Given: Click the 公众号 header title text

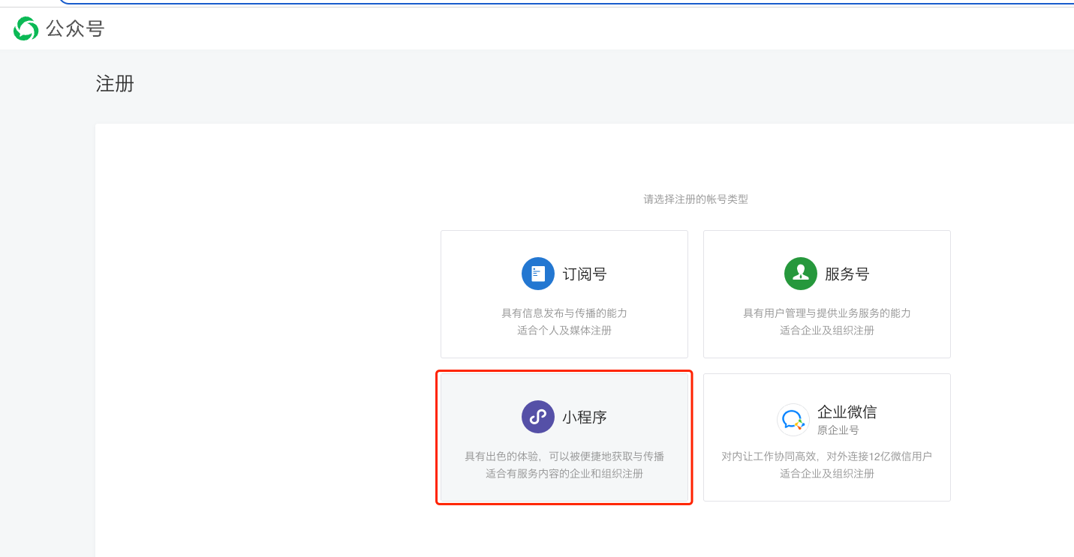Looking at the screenshot, I should pyautogui.click(x=75, y=28).
